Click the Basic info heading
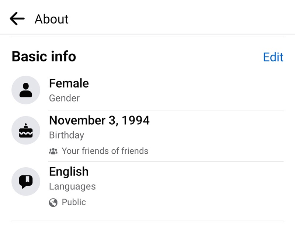Viewport: 295px width, 225px height. (x=44, y=57)
